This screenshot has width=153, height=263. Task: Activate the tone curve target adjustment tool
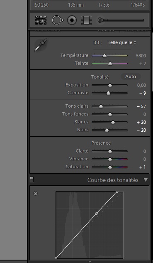click(x=36, y=193)
